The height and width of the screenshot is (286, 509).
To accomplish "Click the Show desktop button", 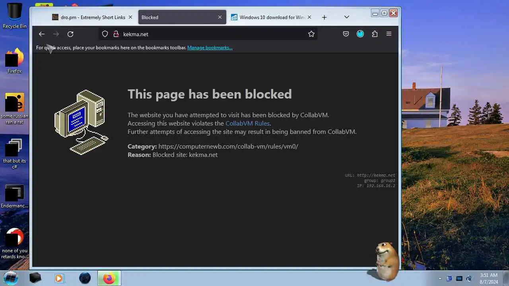I will pos(506,278).
